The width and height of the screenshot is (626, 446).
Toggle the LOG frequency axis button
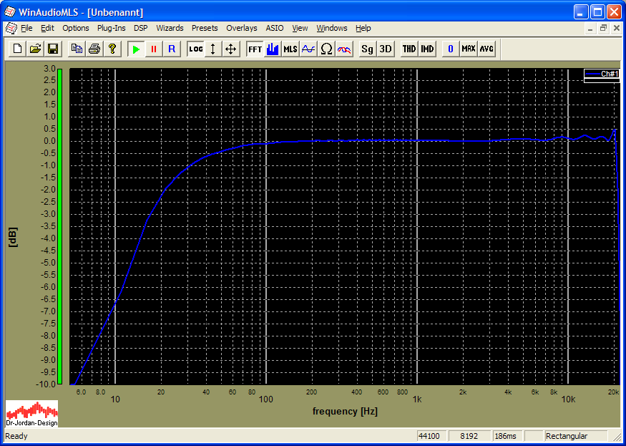tap(195, 49)
